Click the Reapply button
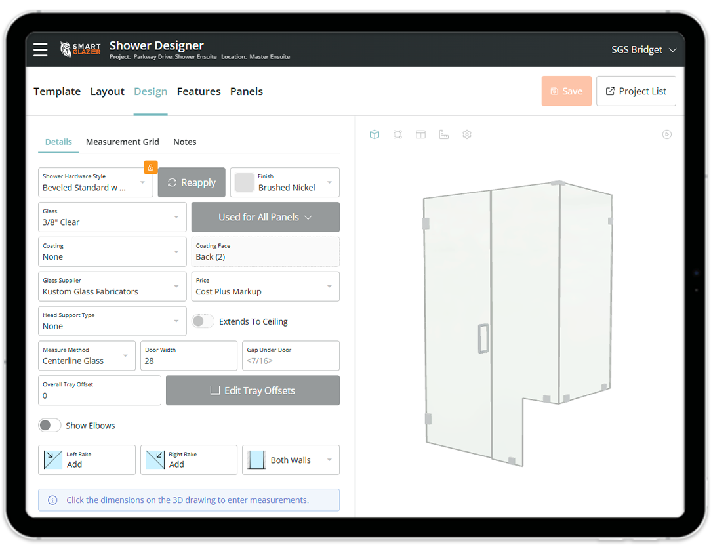Viewport: 711px width, 547px height. coord(192,182)
